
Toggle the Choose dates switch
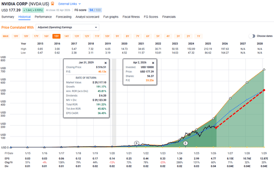tap(252, 36)
